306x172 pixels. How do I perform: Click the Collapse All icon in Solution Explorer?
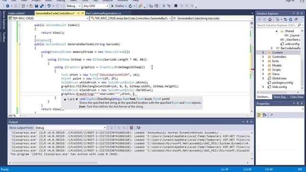tap(296, 20)
